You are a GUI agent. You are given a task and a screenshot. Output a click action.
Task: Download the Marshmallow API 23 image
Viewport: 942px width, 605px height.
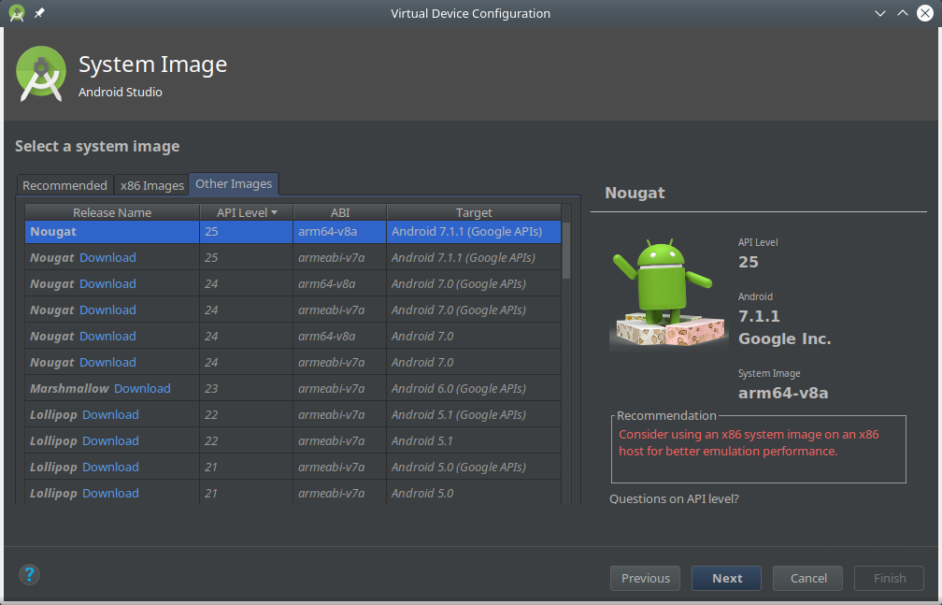pos(142,388)
